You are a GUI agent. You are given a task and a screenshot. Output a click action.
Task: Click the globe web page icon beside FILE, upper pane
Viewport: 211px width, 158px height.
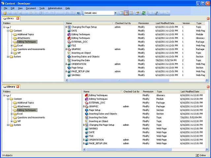pos(69,45)
